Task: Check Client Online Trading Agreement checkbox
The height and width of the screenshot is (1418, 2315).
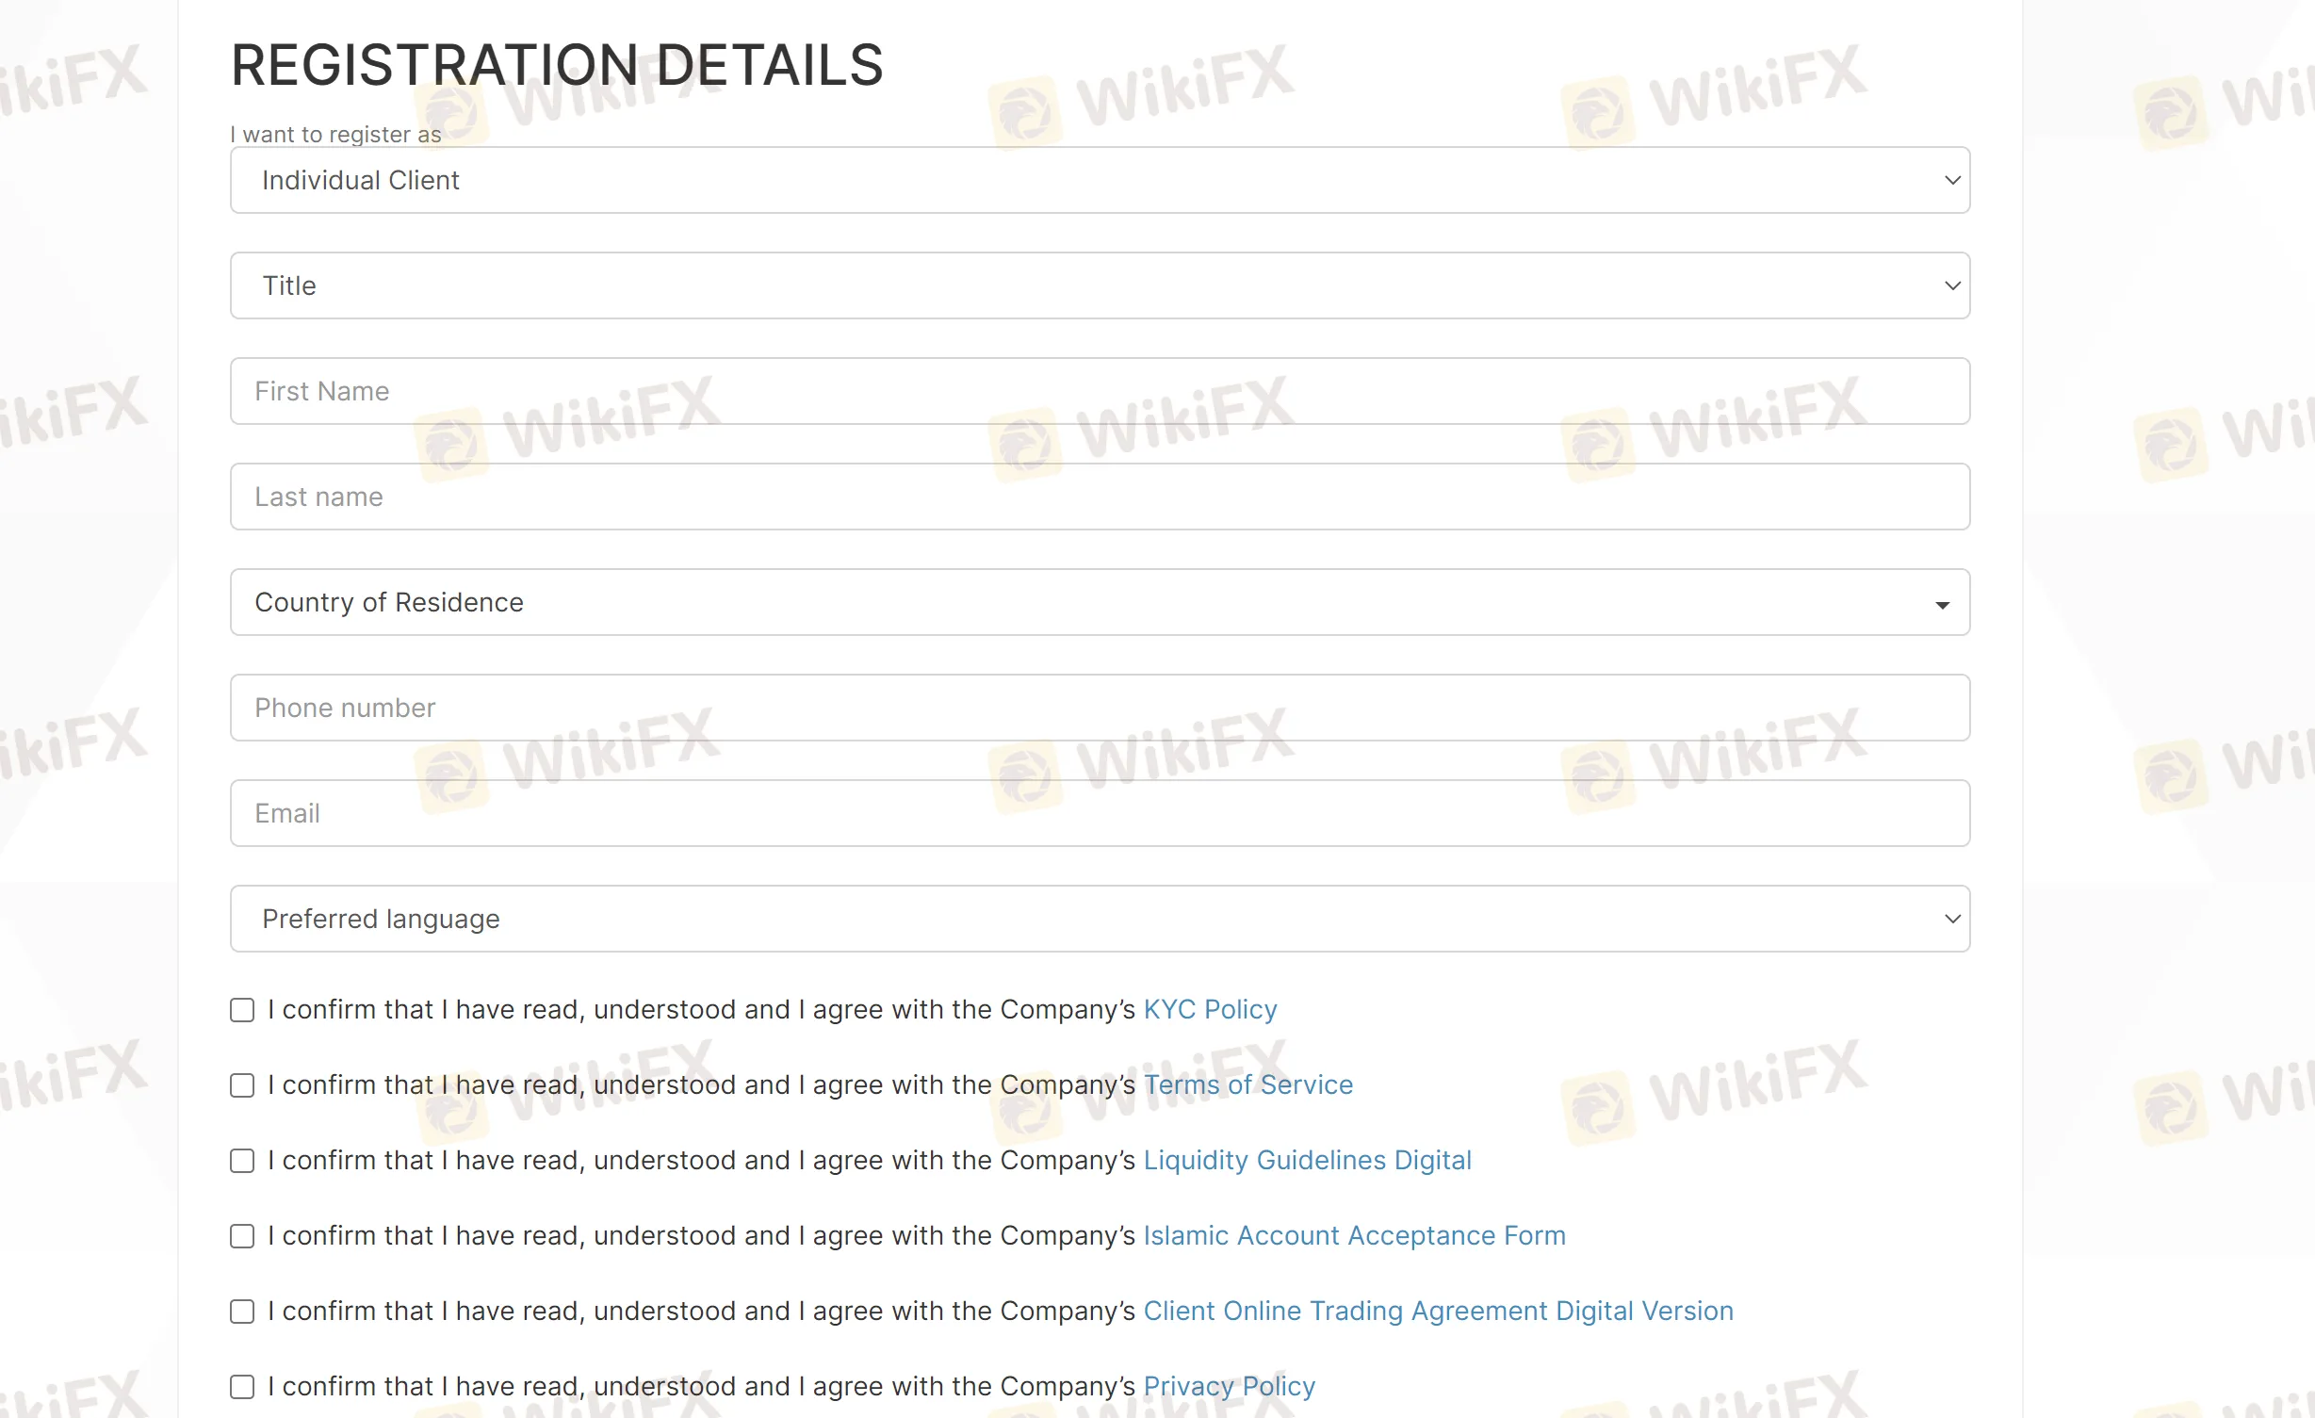Action: [242, 1312]
